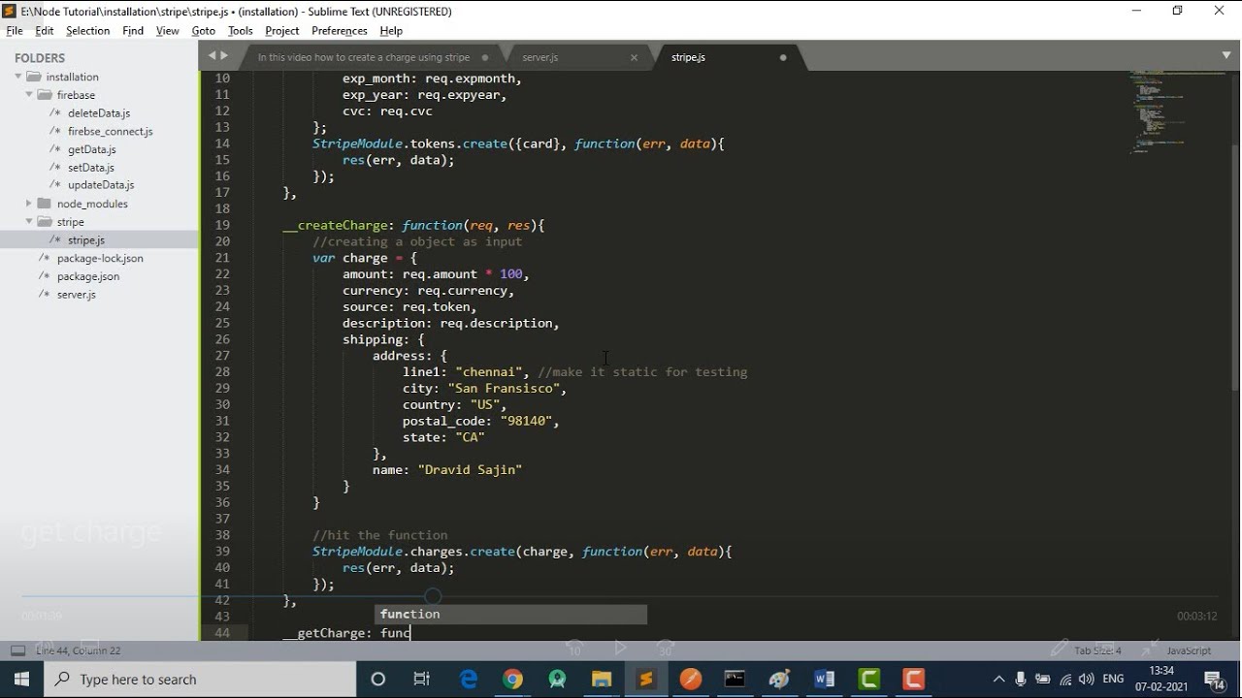This screenshot has height=698, width=1242.
Task: Open the Find menu
Action: (x=133, y=31)
